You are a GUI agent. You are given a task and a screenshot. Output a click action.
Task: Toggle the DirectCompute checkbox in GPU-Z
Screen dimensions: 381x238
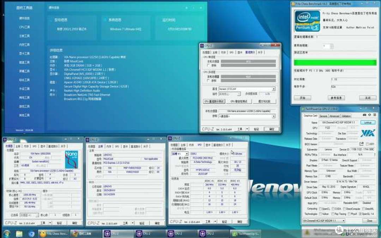pyautogui.click(x=345, y=209)
